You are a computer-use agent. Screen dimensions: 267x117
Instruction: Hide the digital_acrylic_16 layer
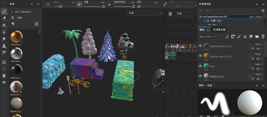[200, 46]
